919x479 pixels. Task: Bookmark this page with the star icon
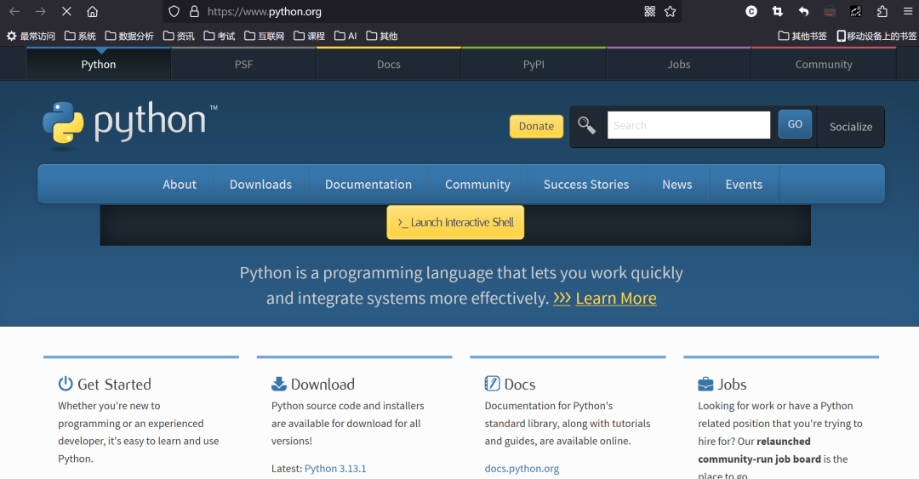(x=670, y=11)
